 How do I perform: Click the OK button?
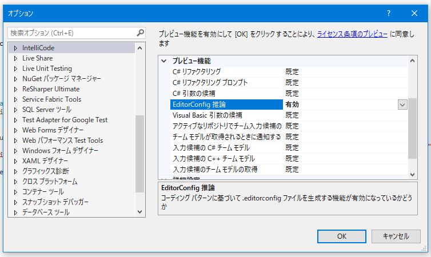click(342, 236)
